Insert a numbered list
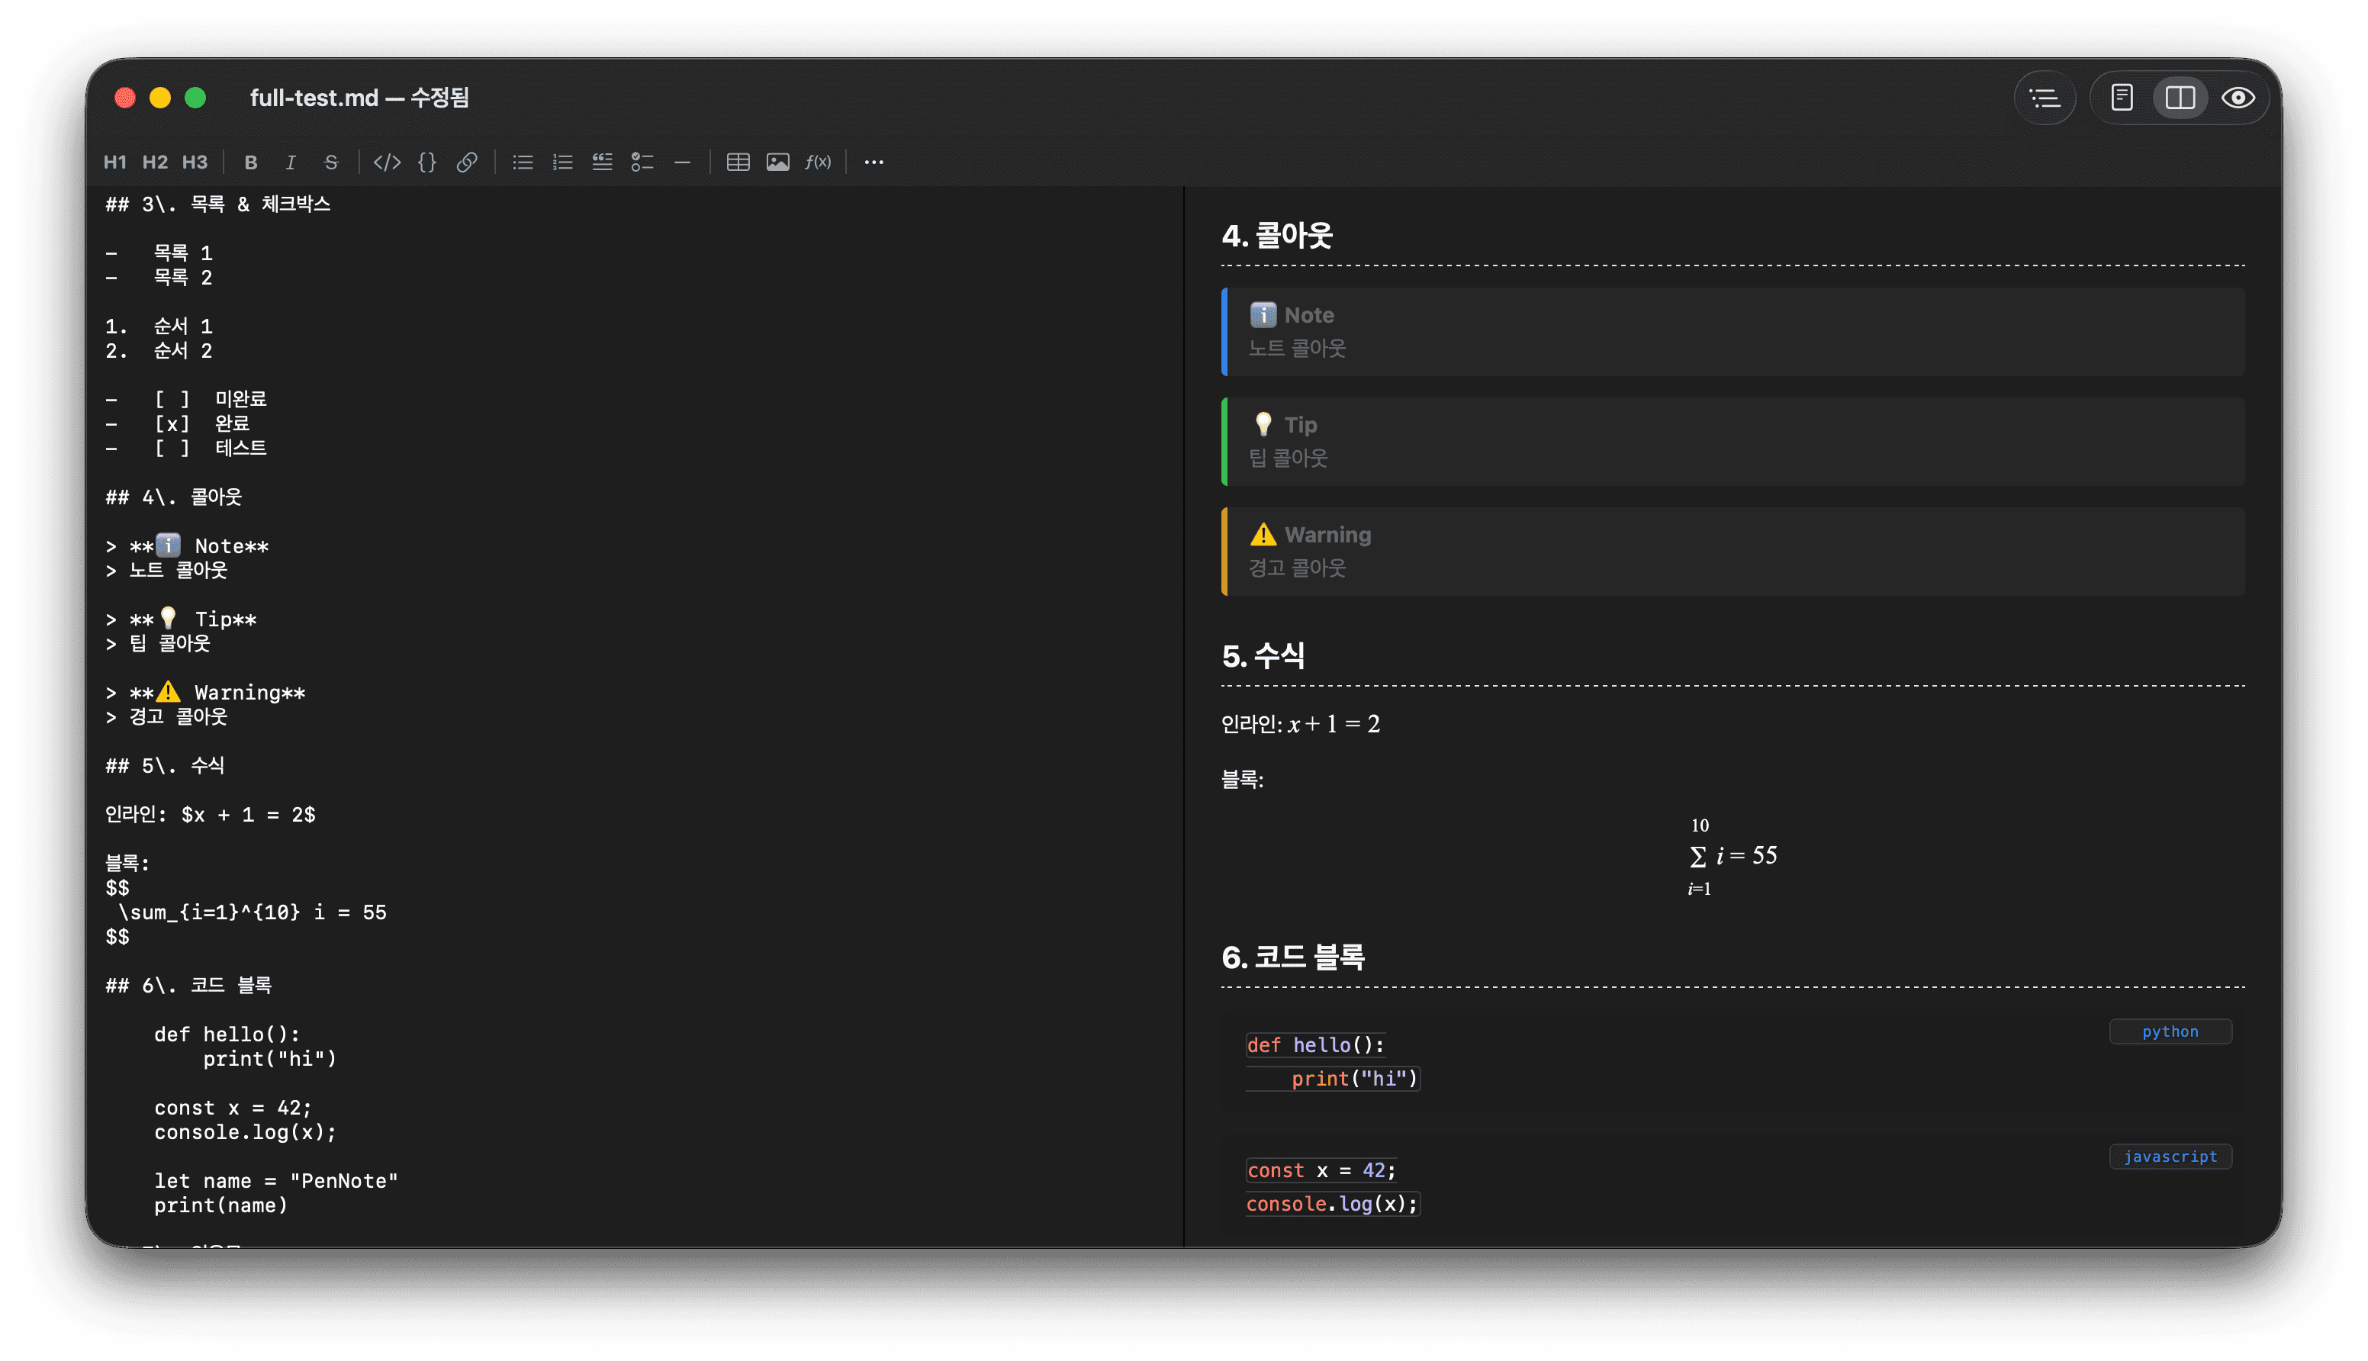Viewport: 2368px width, 1361px height. click(562, 162)
